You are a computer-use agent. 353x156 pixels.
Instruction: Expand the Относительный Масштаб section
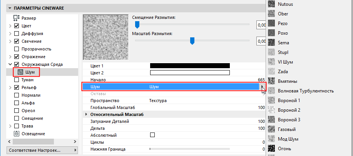point(86,115)
